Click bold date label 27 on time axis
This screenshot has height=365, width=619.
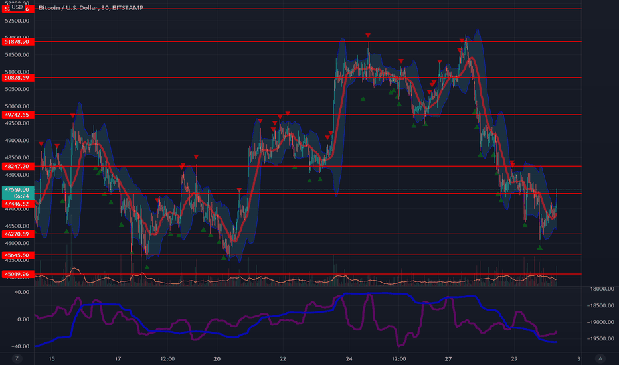[x=448, y=358]
